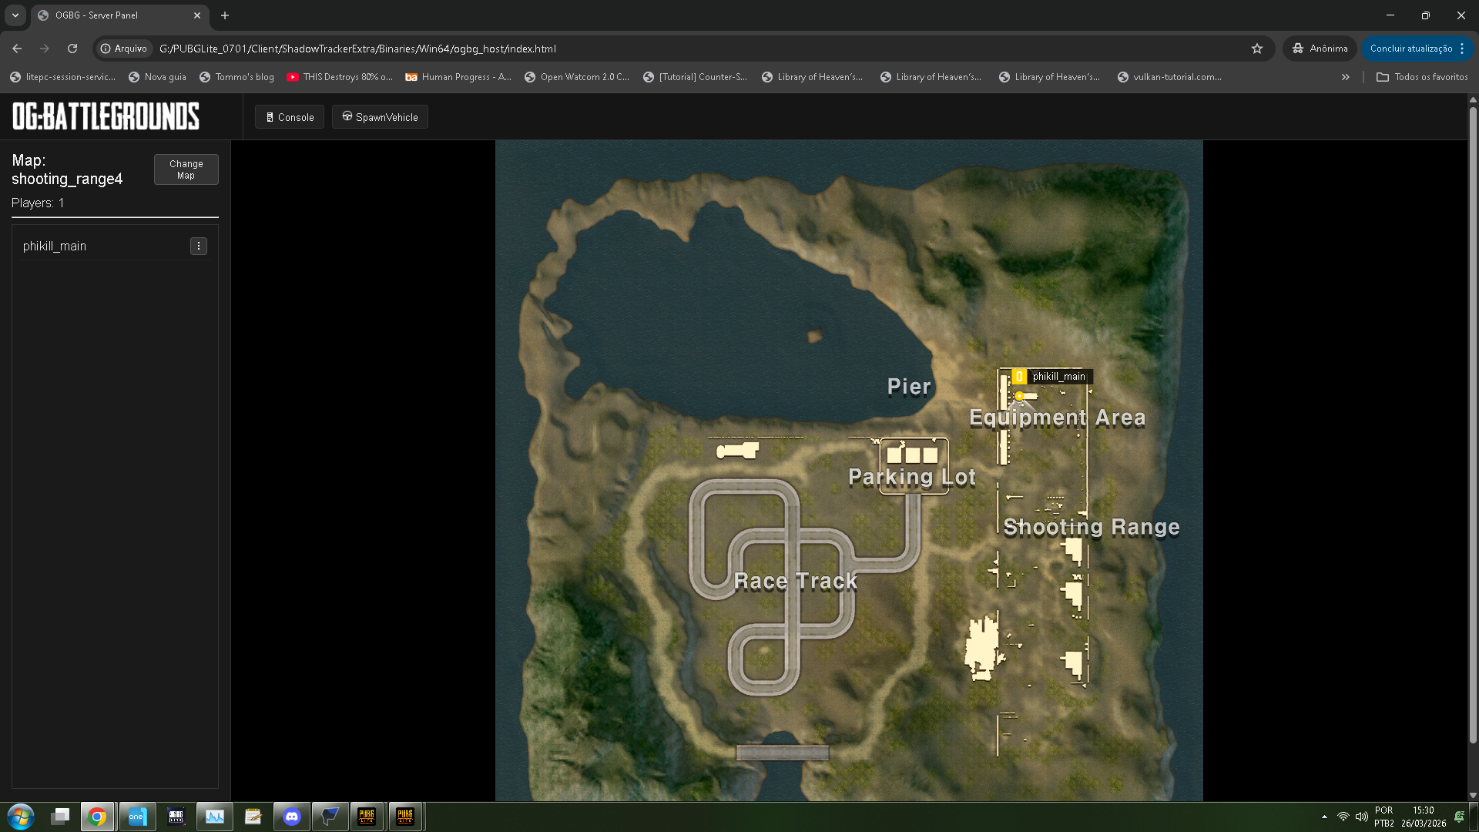Click the Equipment Area map label
The height and width of the screenshot is (832, 1479).
point(1058,418)
